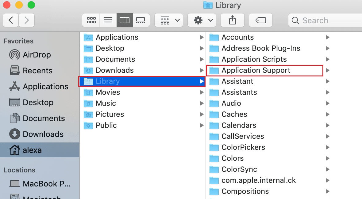Select MacBook P... under Locations
The width and height of the screenshot is (362, 199).
click(x=40, y=184)
